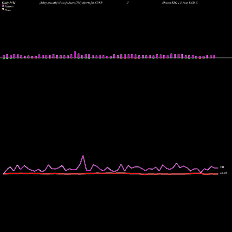Click the 25.23 price value label
The height and width of the screenshot is (232, 232).
[223, 173]
